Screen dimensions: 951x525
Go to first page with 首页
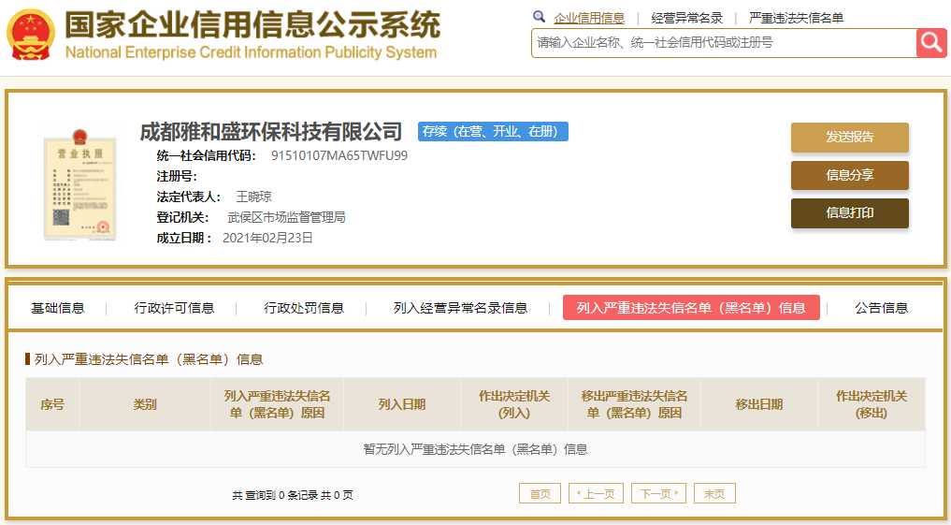540,493
